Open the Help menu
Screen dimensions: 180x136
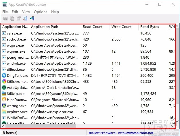coord(55,12)
